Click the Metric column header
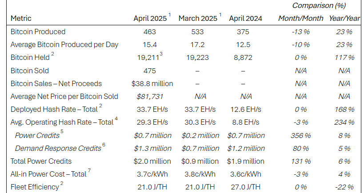Screen dimensions: 364x193 pos(20,19)
